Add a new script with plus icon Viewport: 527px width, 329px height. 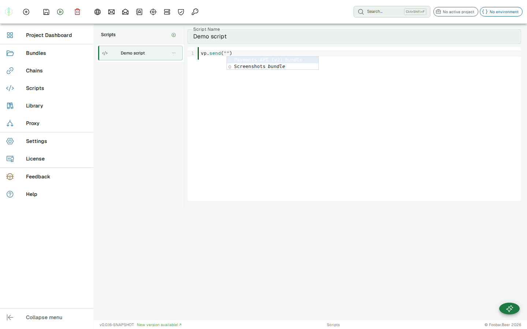point(174,35)
